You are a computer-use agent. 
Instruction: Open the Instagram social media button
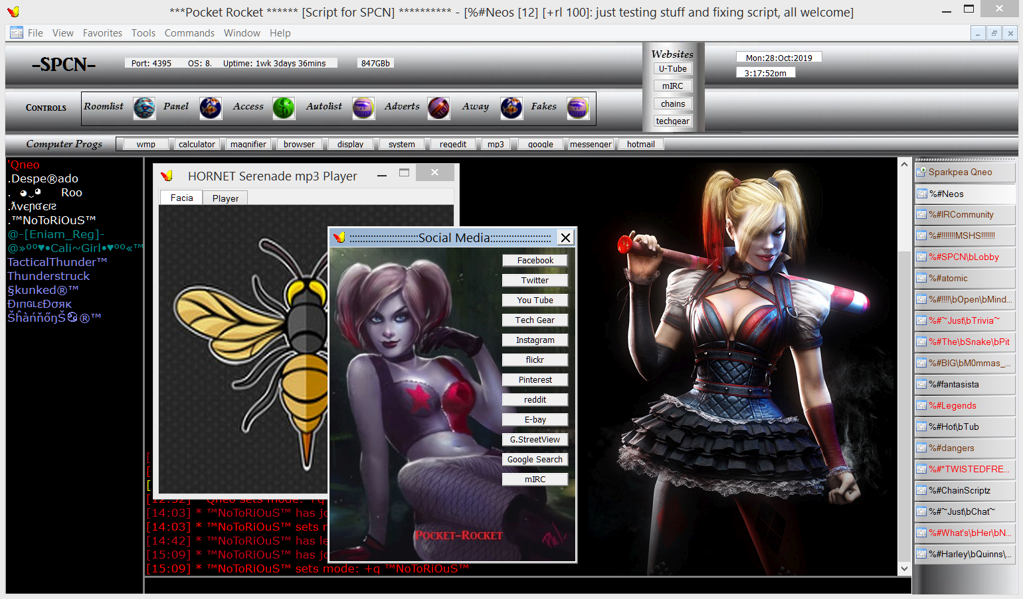(x=535, y=340)
